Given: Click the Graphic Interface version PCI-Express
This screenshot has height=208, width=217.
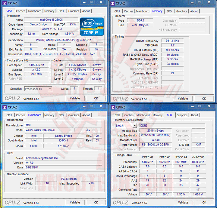Looking at the screenshot, I should (69, 179).
